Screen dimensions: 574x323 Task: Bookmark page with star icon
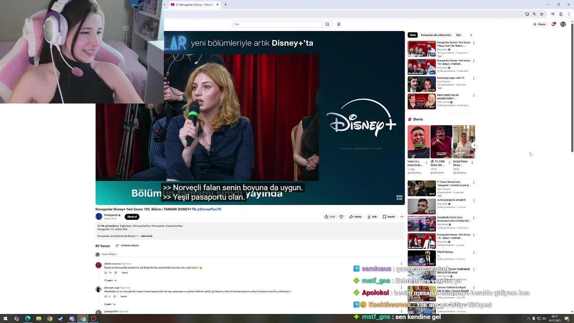(x=542, y=14)
